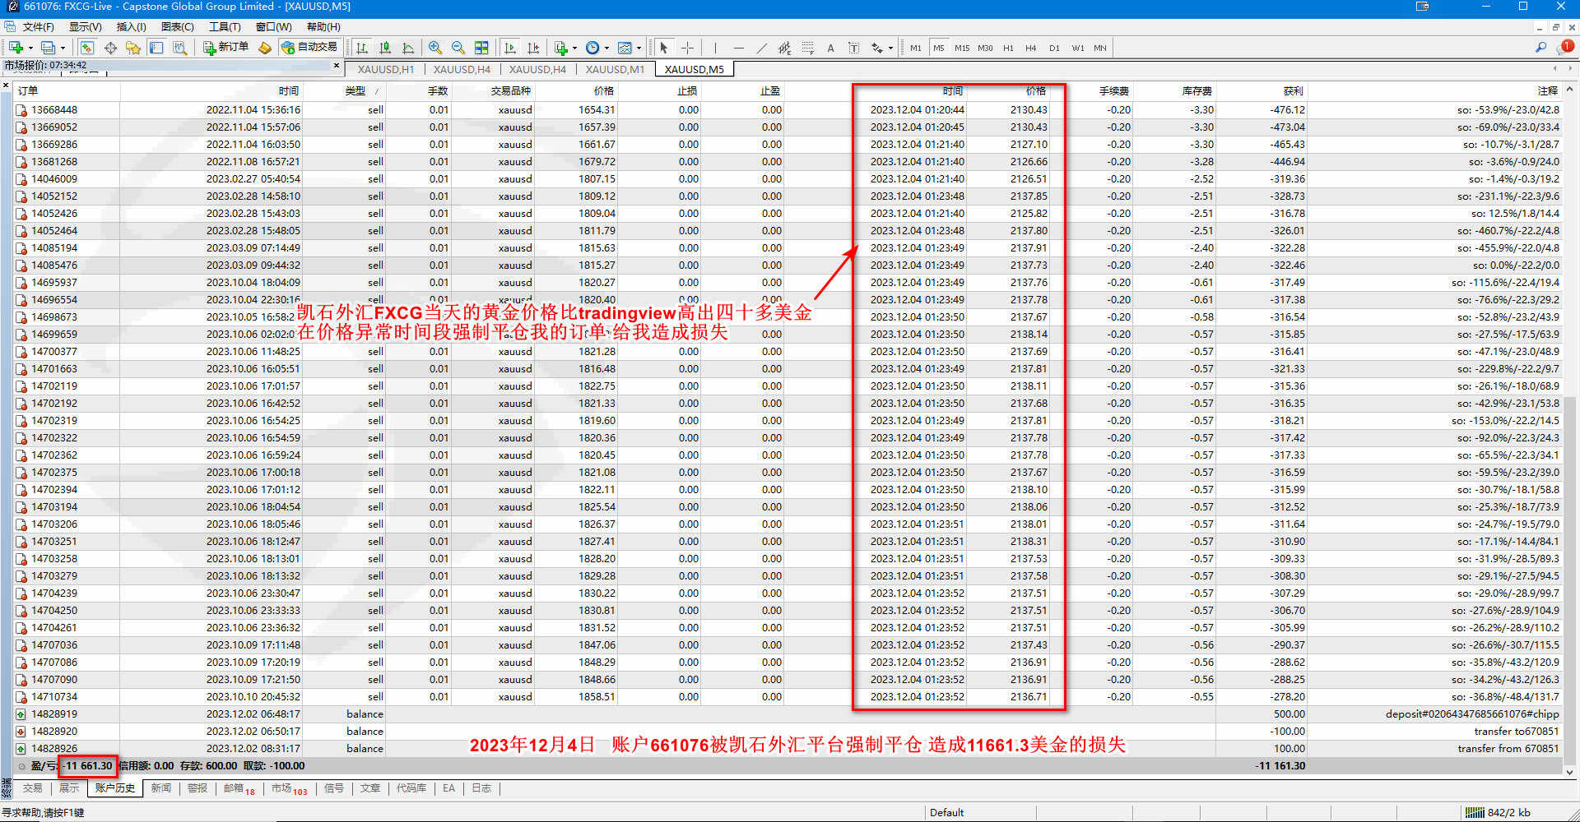
Task: Open the 显示(V) menu
Action: (x=85, y=27)
